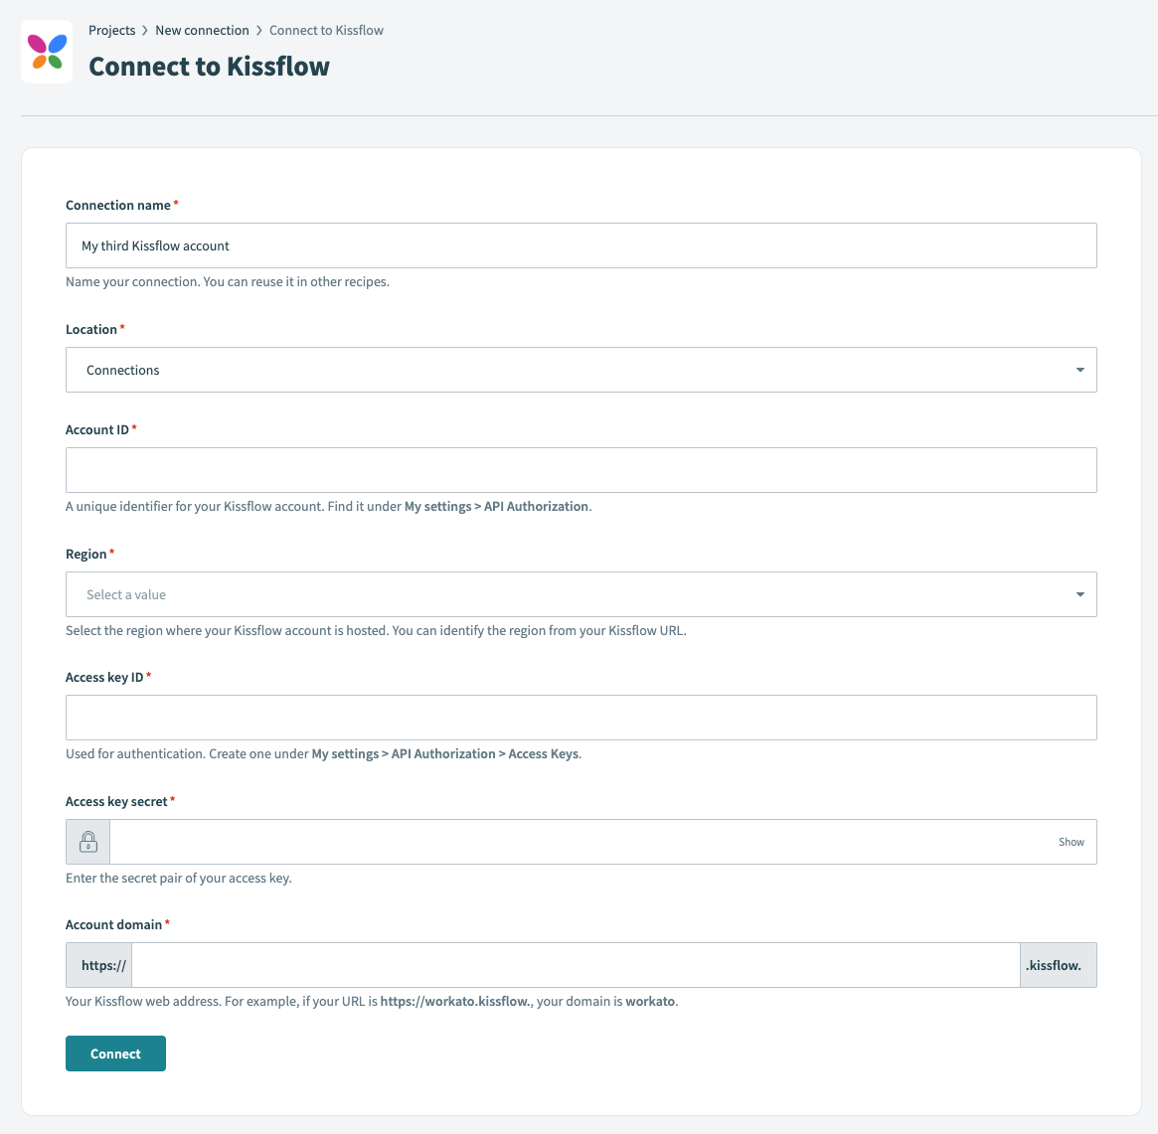Viewport: 1158px width, 1134px height.
Task: Click the Connect to Kissflow breadcrumb item
Action: [326, 31]
